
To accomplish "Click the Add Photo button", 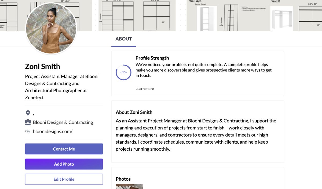I will click(x=64, y=164).
